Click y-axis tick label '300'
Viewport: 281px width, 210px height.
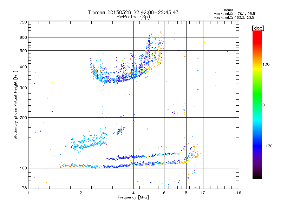(x=23, y=88)
